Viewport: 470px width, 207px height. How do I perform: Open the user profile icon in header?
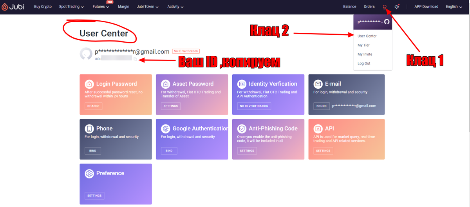(x=385, y=7)
